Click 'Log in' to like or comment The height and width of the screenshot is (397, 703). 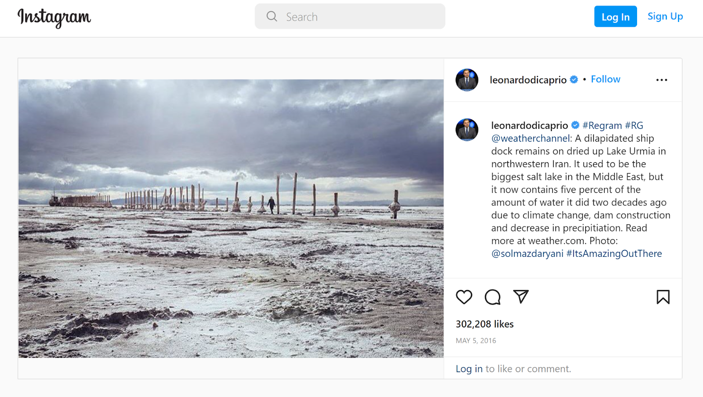click(x=469, y=369)
